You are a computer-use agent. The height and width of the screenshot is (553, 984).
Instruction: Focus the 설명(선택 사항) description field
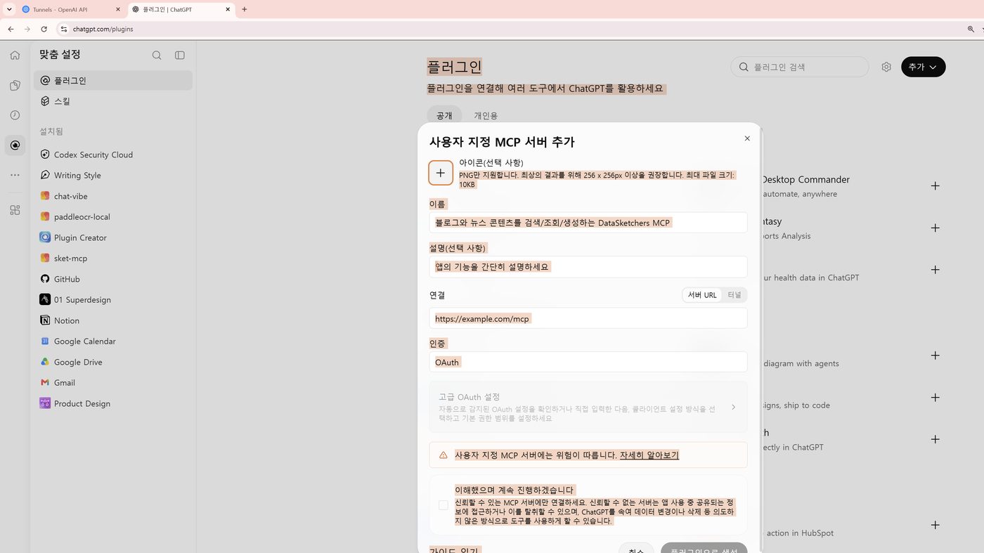tap(588, 266)
